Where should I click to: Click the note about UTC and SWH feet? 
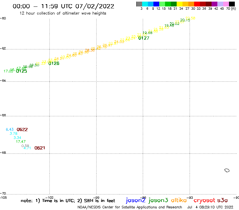coord(68,201)
